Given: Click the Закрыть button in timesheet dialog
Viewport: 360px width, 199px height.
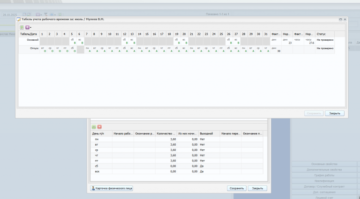Looking at the screenshot, I should pos(335,113).
